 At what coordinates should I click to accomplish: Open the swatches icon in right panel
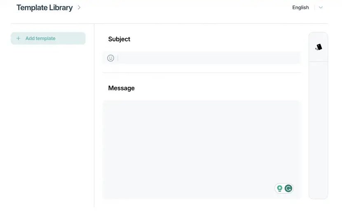319,47
